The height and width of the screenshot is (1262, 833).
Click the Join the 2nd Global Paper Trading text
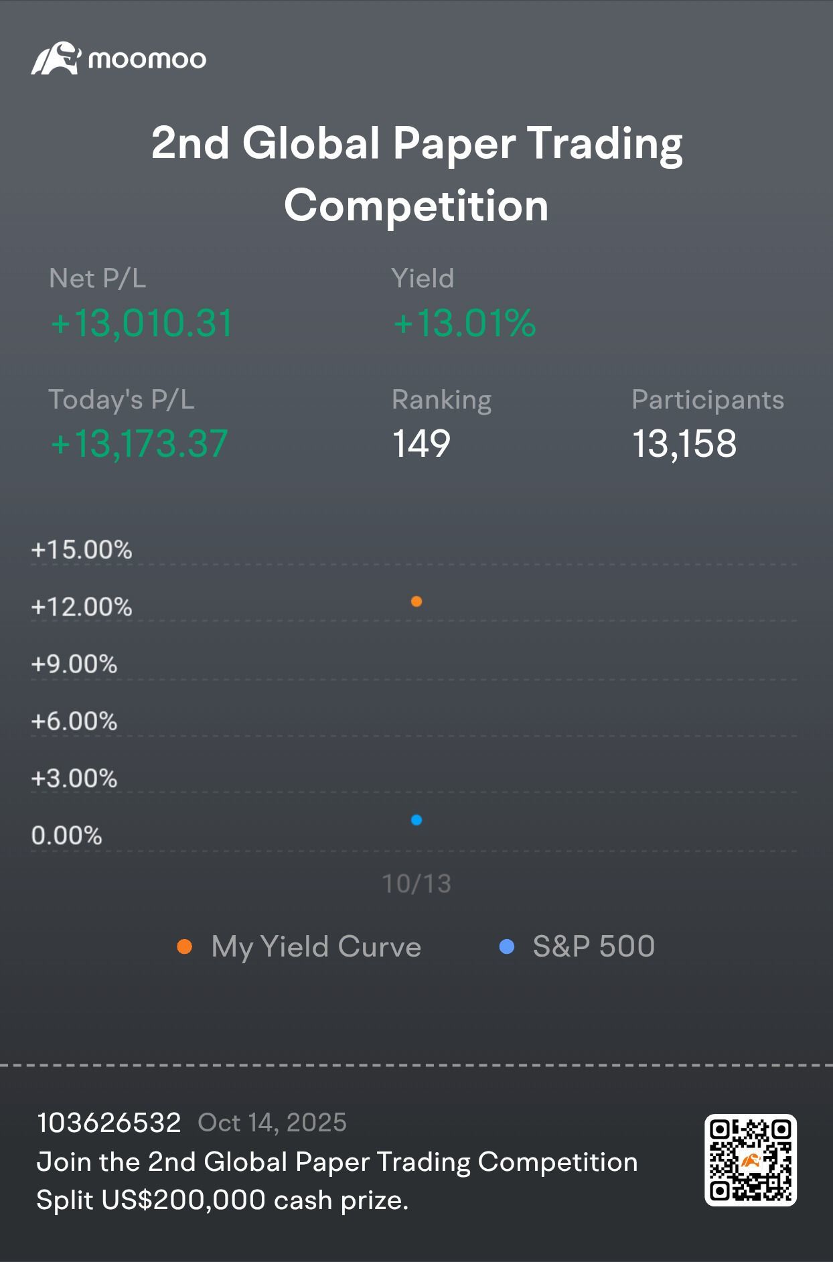tap(337, 1162)
